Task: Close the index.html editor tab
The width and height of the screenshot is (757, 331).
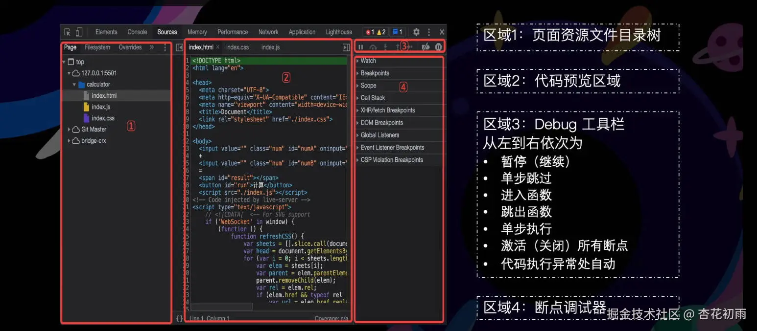Action: (x=218, y=47)
